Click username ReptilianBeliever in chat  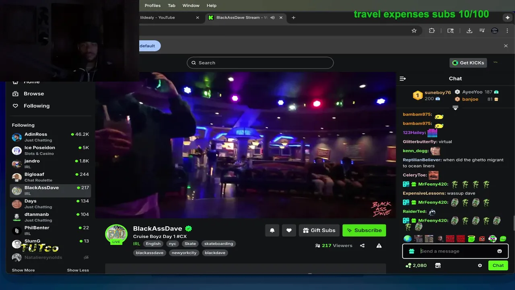pos(422,160)
